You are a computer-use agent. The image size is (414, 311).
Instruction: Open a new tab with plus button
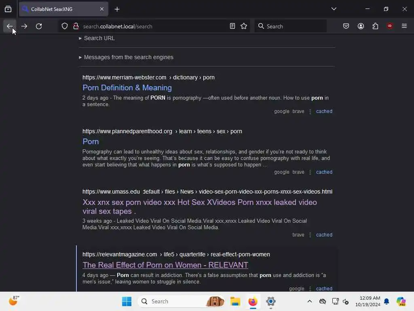(117, 9)
